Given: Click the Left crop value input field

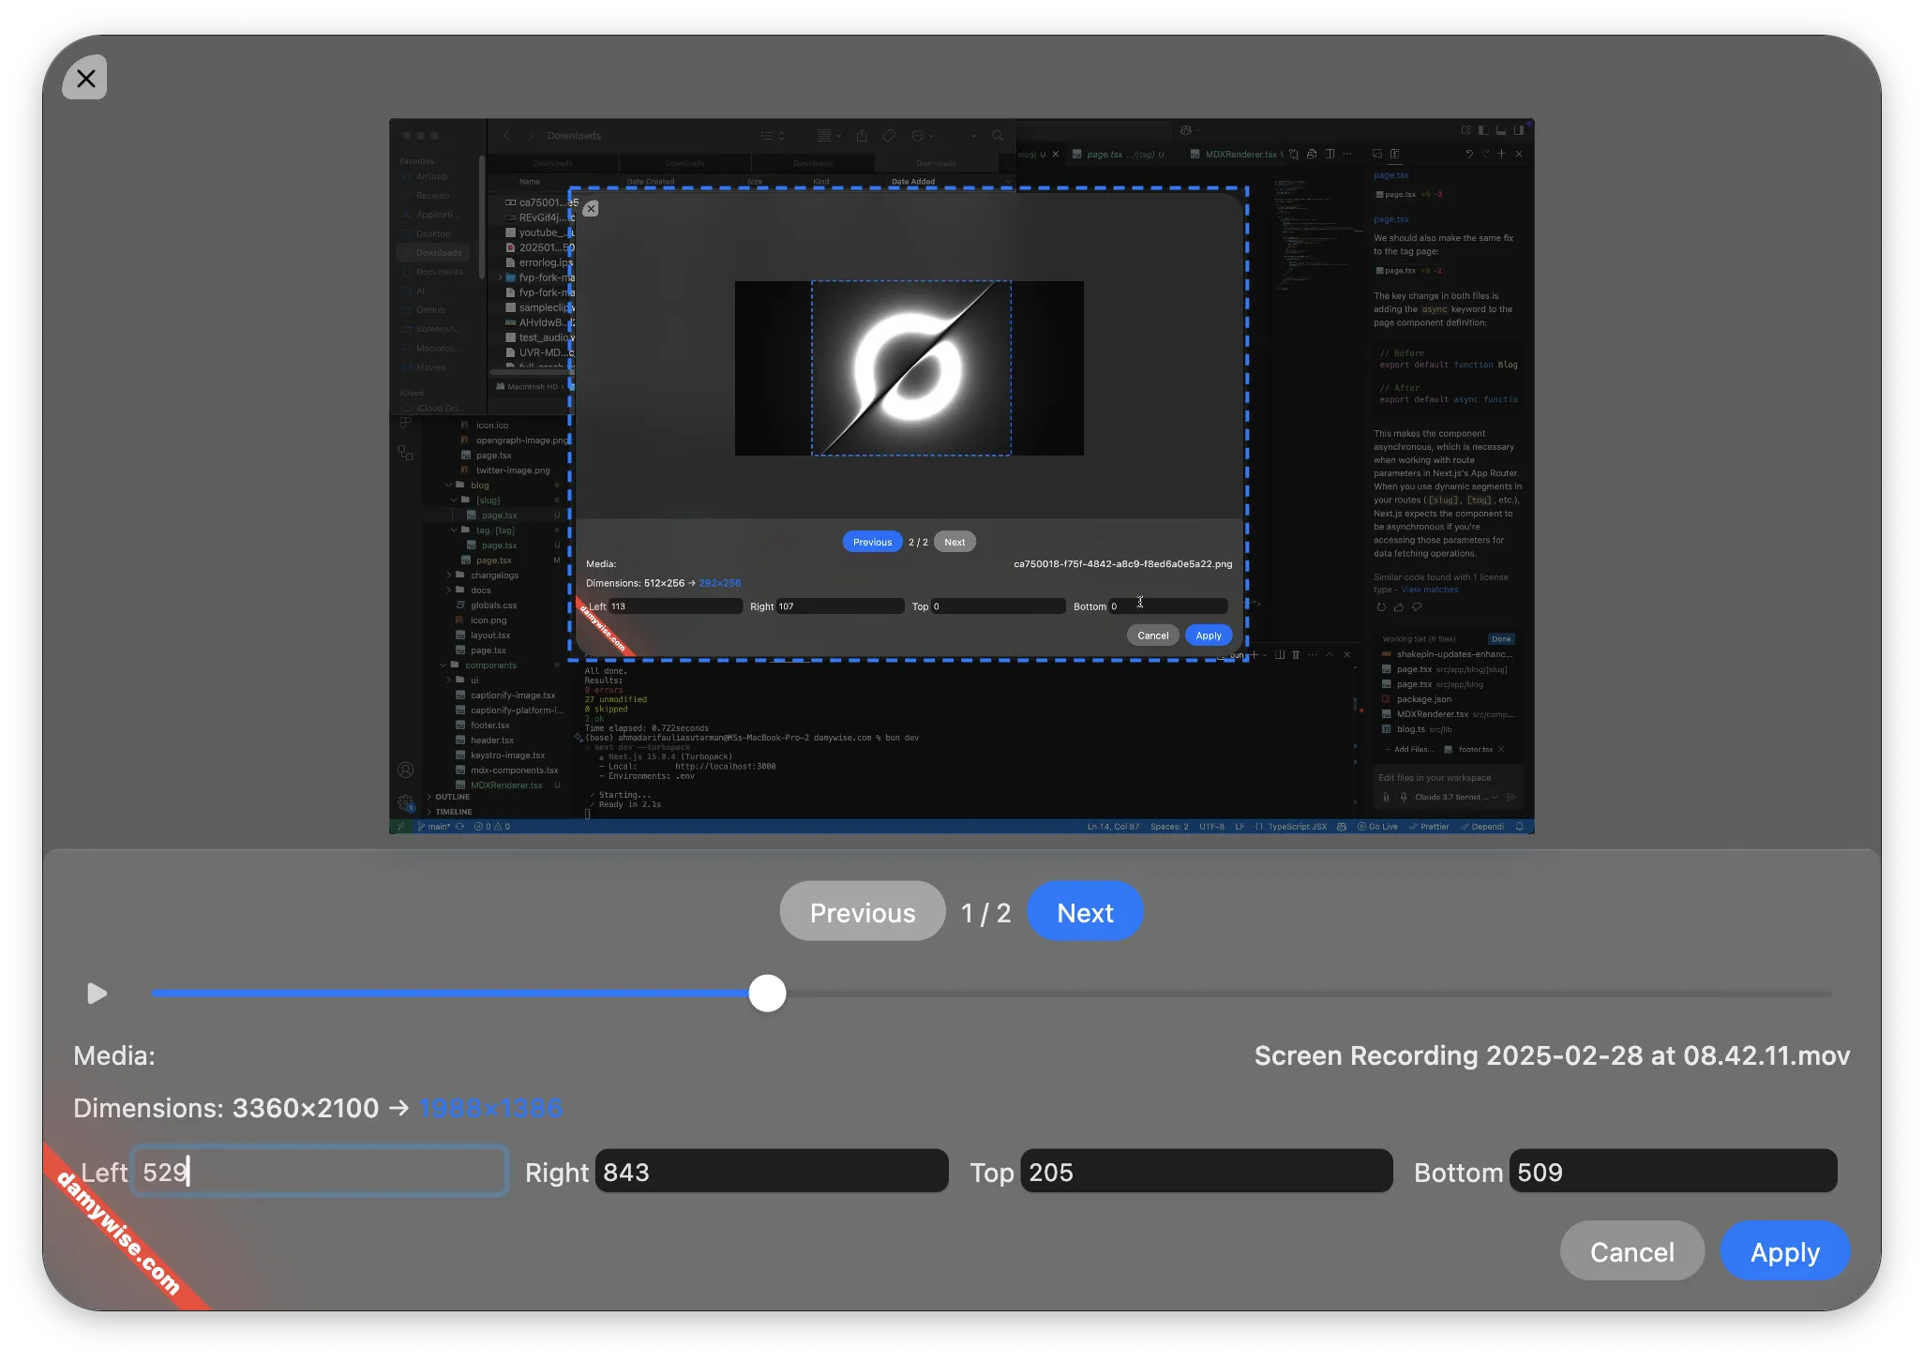Looking at the screenshot, I should pos(319,1172).
